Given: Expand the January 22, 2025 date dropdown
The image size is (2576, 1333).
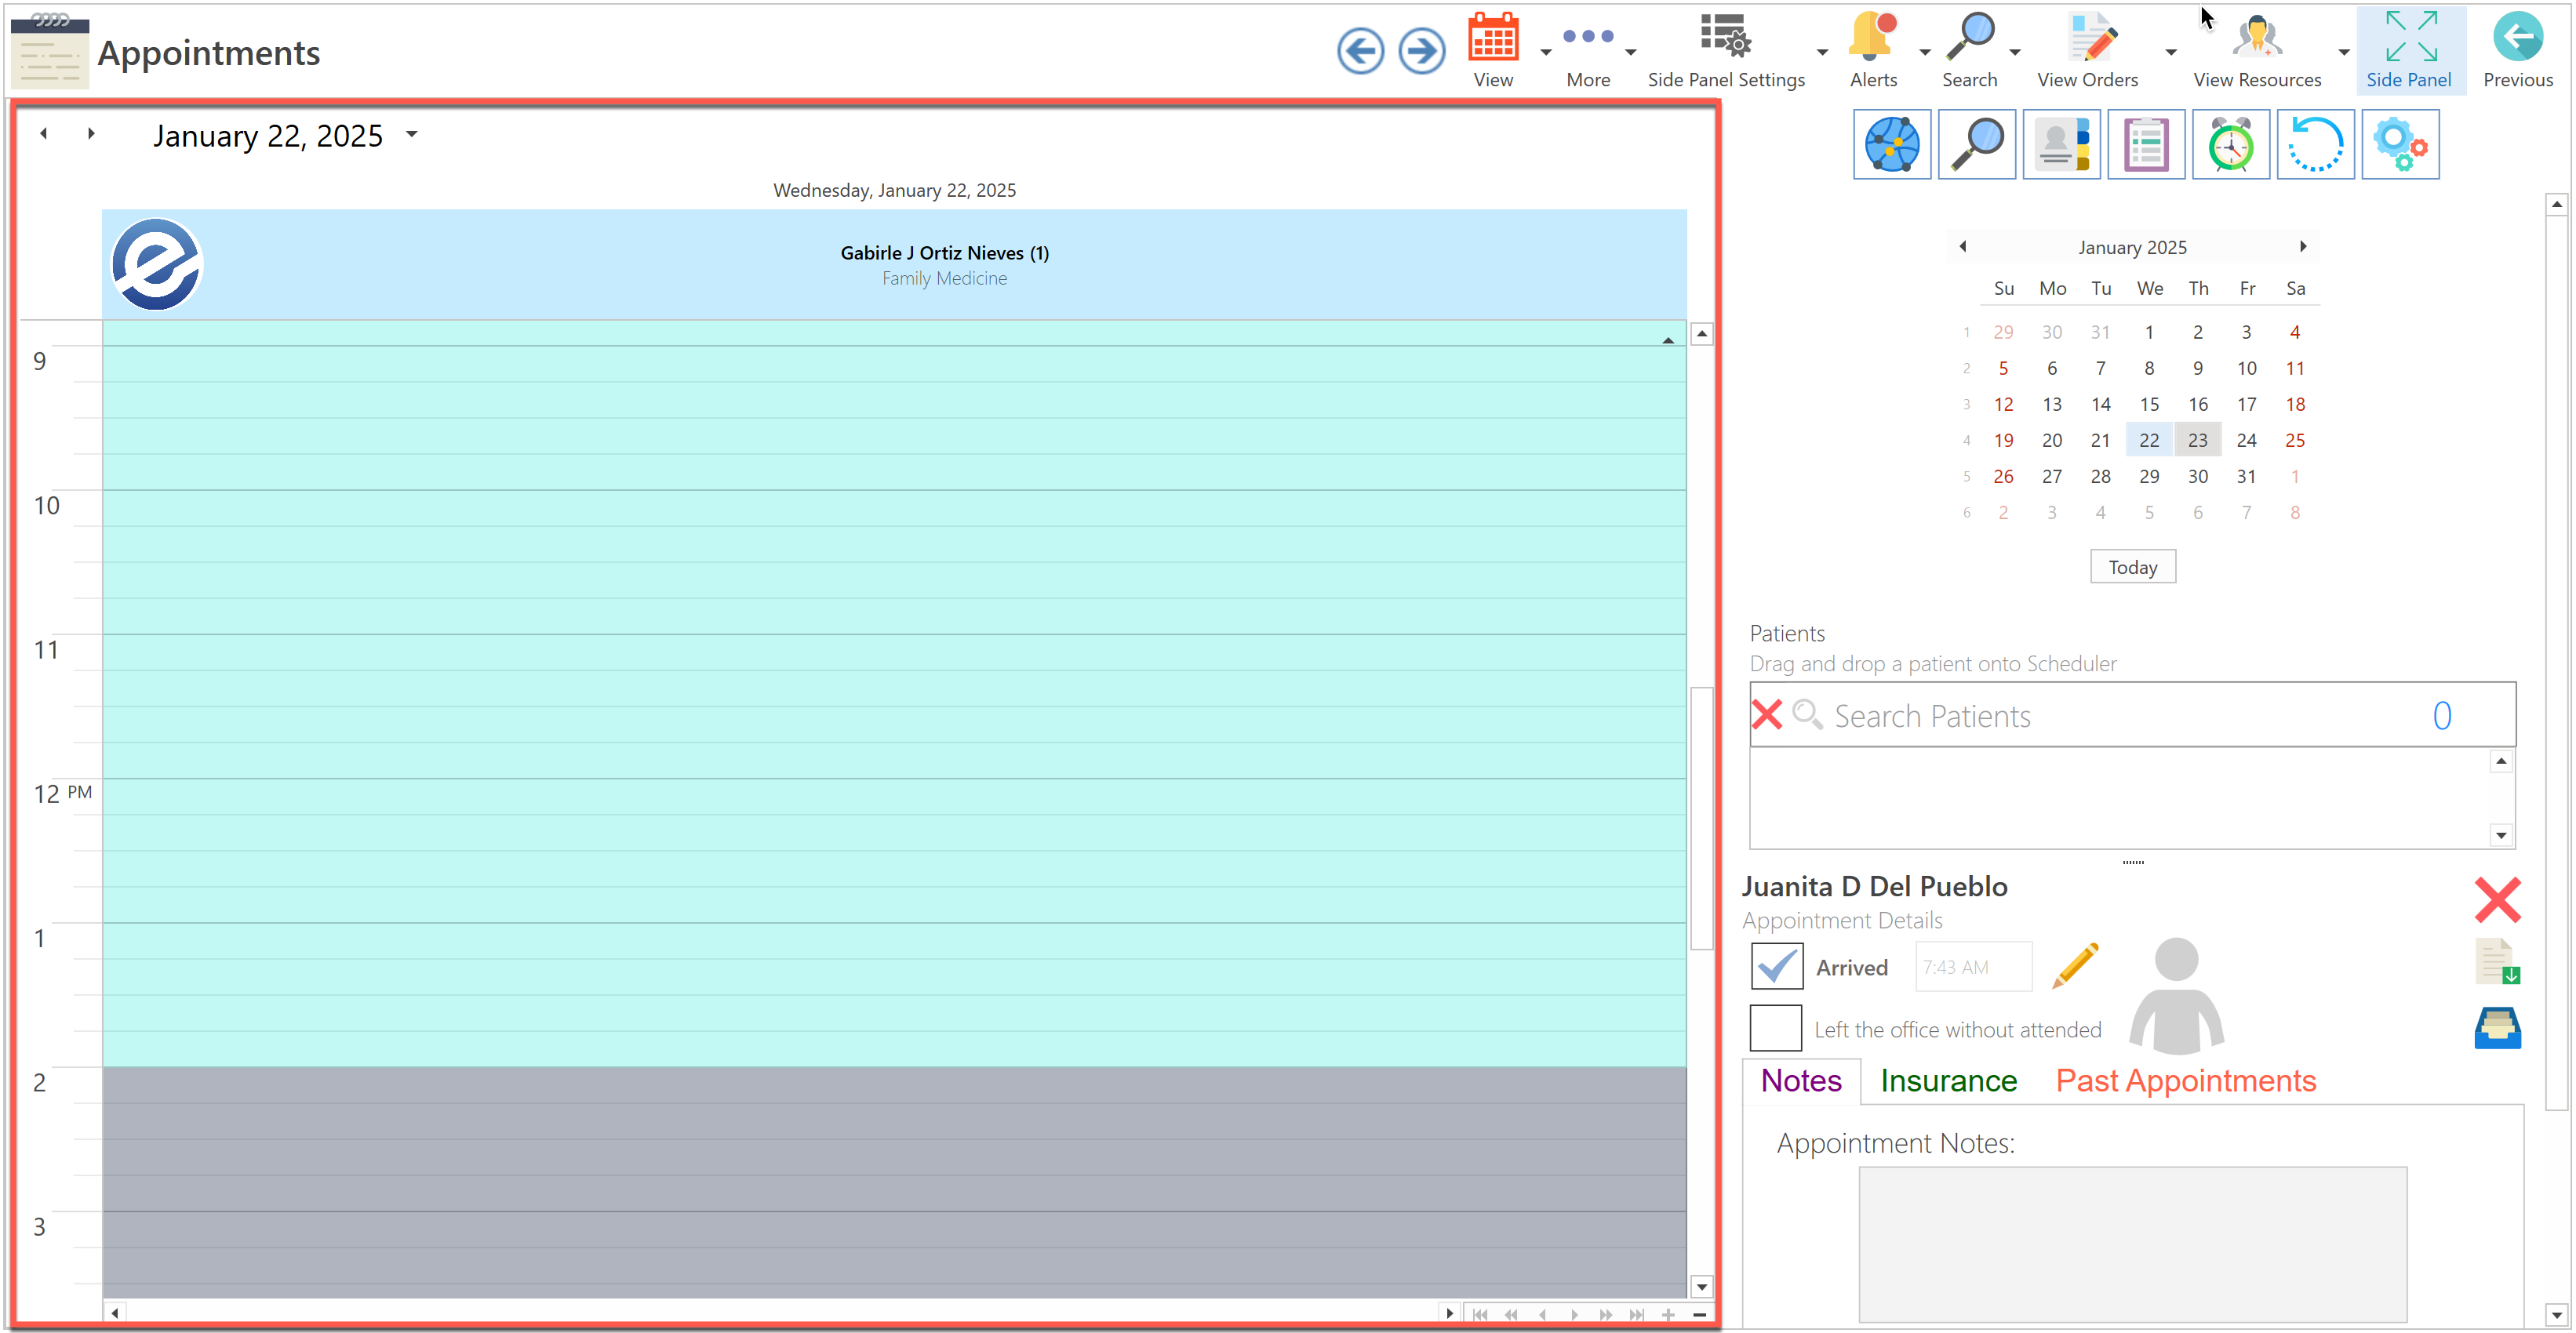Looking at the screenshot, I should coord(412,134).
